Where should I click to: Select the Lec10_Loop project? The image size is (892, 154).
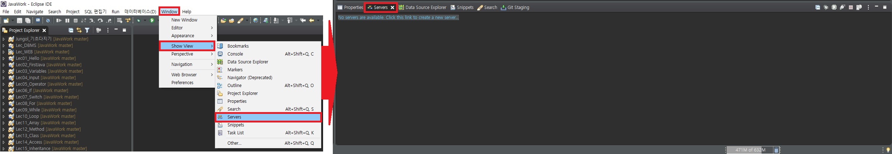point(45,116)
